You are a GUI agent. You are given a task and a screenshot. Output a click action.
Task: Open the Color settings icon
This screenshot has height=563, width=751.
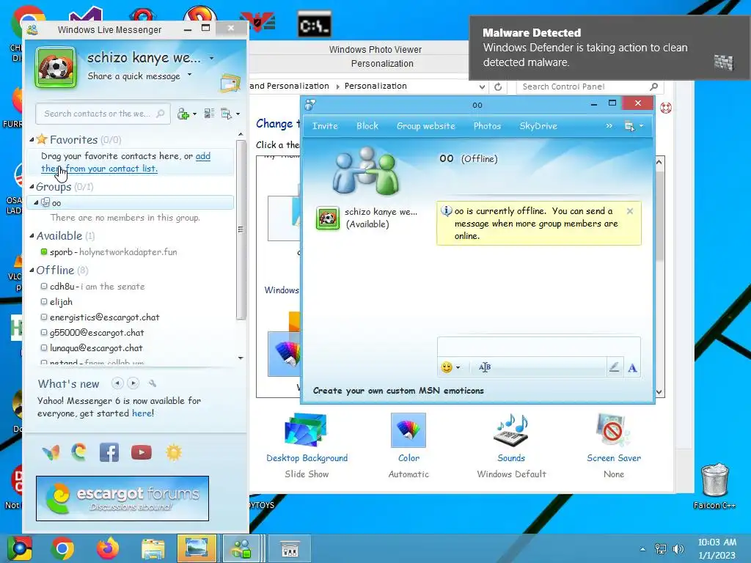pos(409,430)
